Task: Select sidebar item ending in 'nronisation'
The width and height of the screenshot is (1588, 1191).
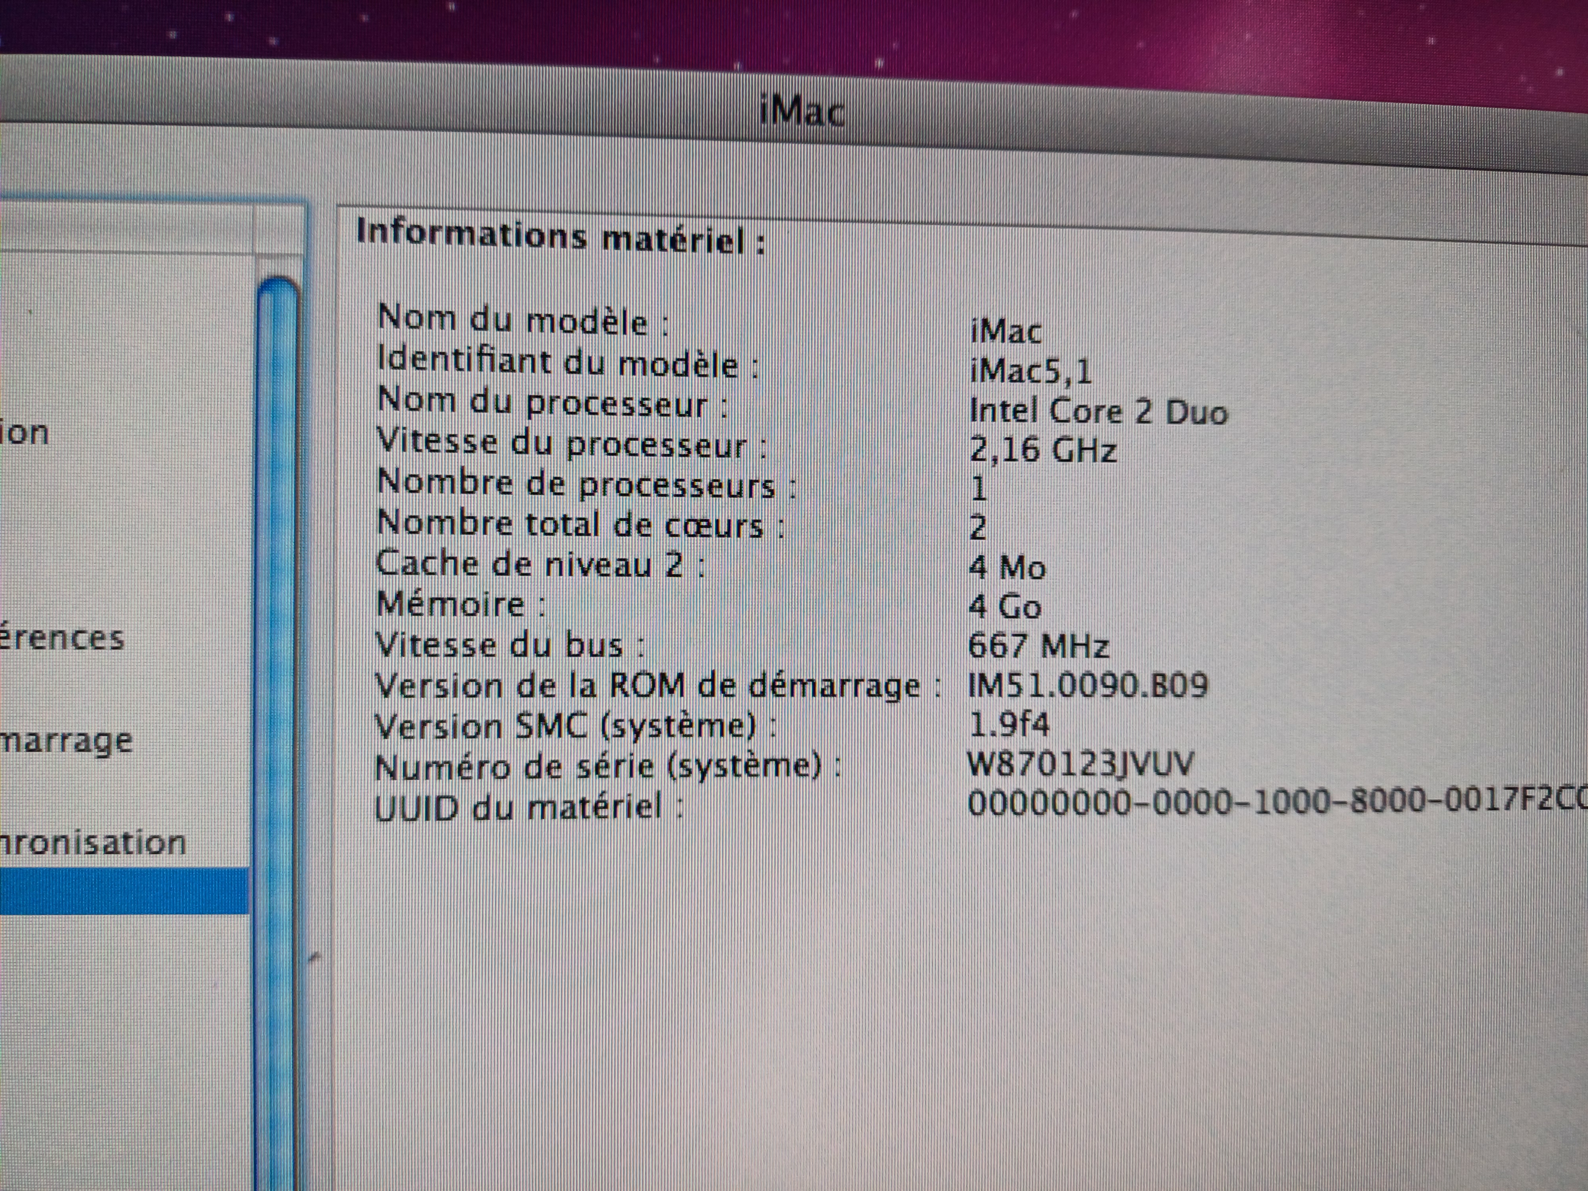Action: [x=93, y=842]
